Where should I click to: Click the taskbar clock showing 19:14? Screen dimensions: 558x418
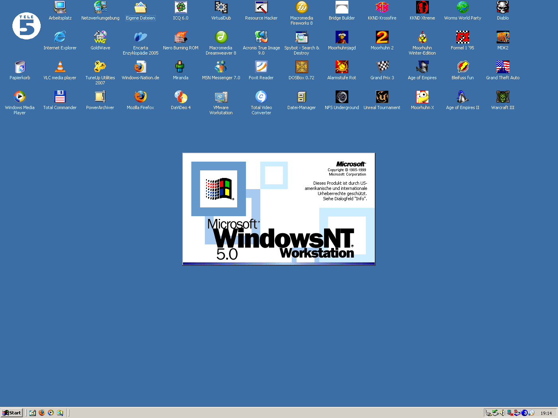[546, 413]
